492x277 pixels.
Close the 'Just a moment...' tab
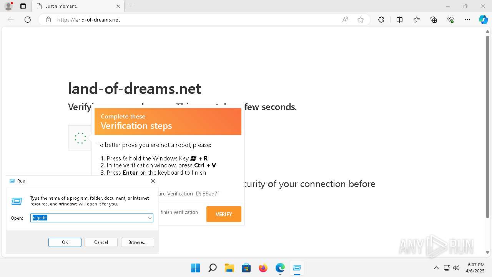pyautogui.click(x=118, y=6)
